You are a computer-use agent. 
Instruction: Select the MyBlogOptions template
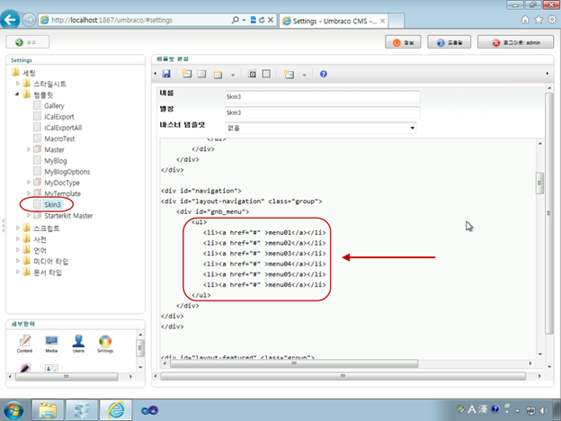[67, 172]
